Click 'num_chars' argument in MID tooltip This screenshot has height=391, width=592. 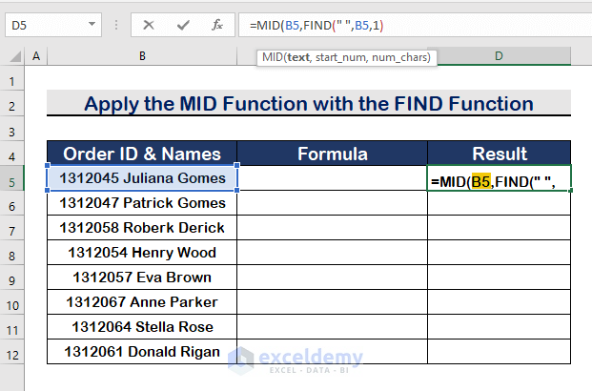pyautogui.click(x=399, y=57)
